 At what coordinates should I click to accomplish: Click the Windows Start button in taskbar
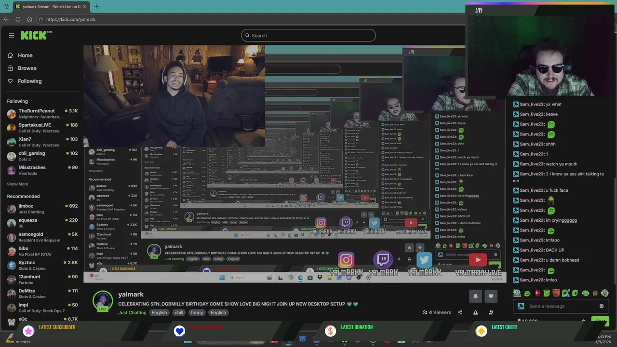(x=188, y=341)
